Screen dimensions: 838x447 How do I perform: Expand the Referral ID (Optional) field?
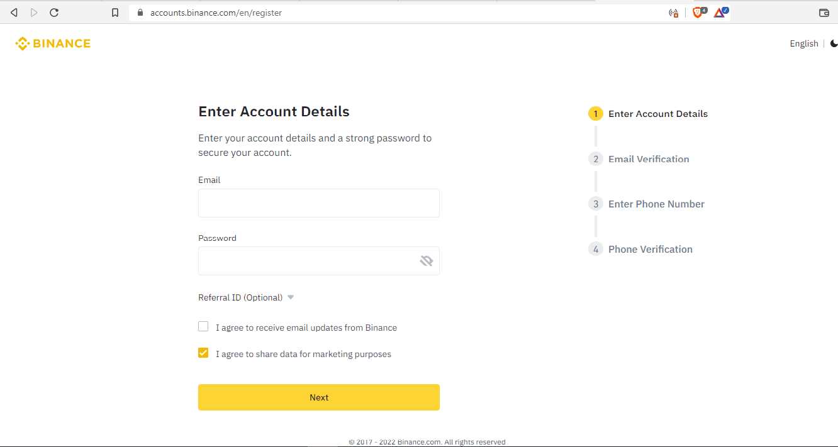(x=246, y=297)
